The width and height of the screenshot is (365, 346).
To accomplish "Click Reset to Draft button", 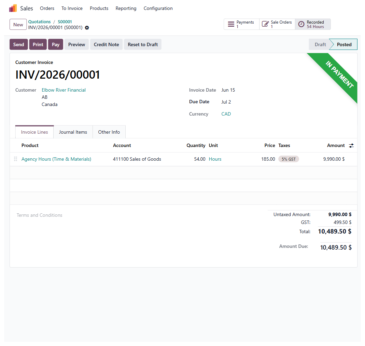I will tap(143, 44).
